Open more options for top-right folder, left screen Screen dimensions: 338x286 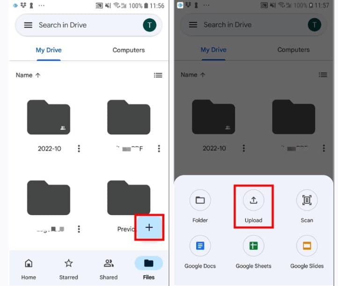tap(159, 149)
